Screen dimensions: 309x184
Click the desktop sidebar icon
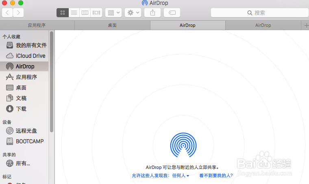click(10, 88)
